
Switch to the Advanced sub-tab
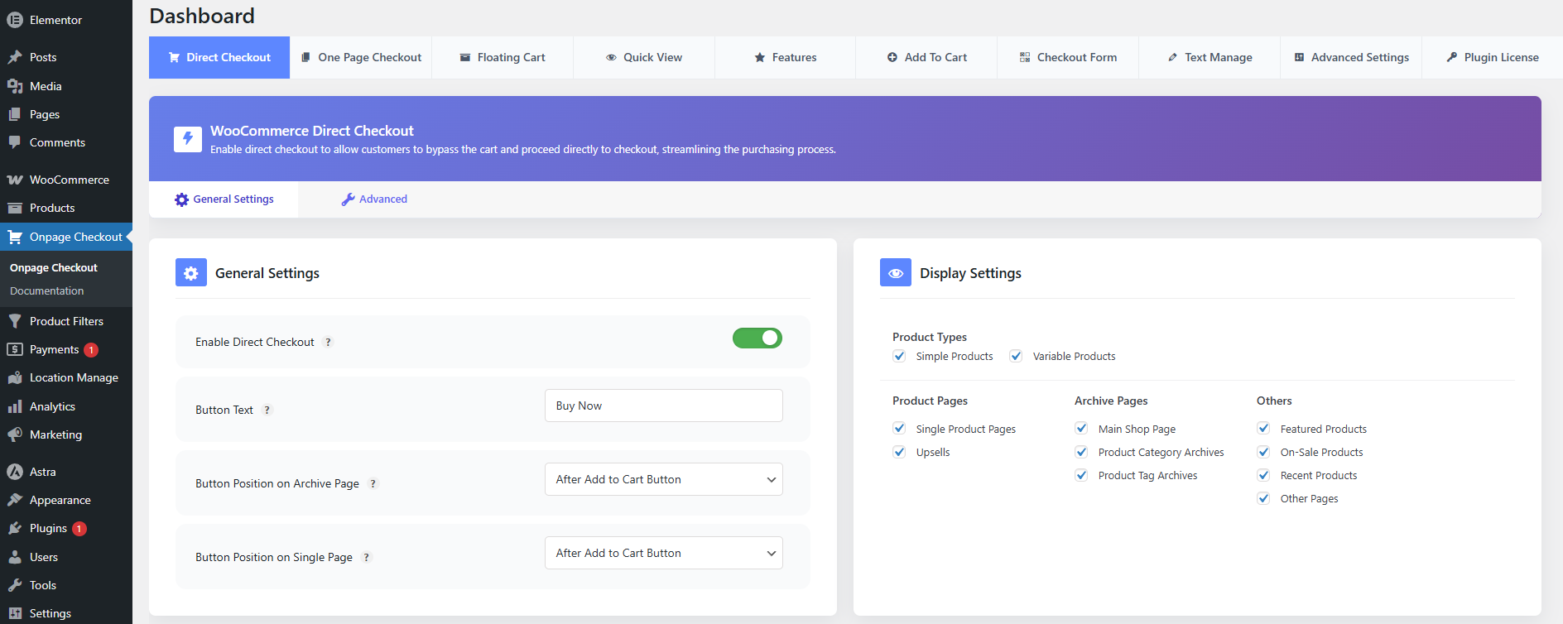pyautogui.click(x=374, y=199)
